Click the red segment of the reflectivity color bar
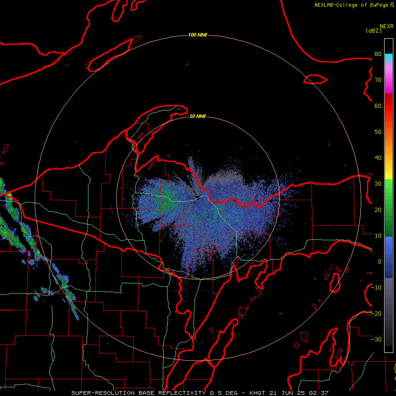The width and height of the screenshot is (396, 396). (x=389, y=106)
